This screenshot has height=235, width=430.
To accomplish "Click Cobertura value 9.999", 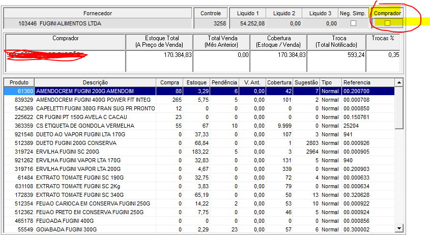I will tap(284, 126).
